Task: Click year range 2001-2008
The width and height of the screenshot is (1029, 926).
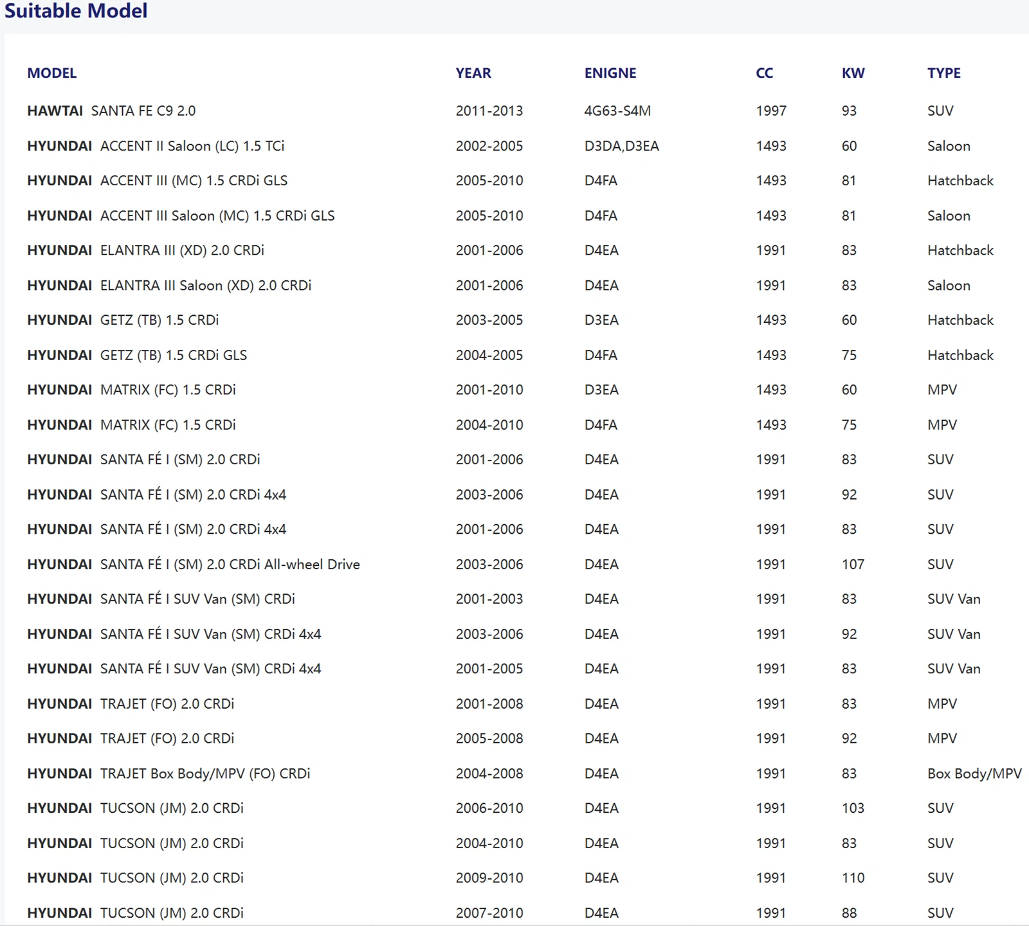Action: pyautogui.click(x=489, y=704)
